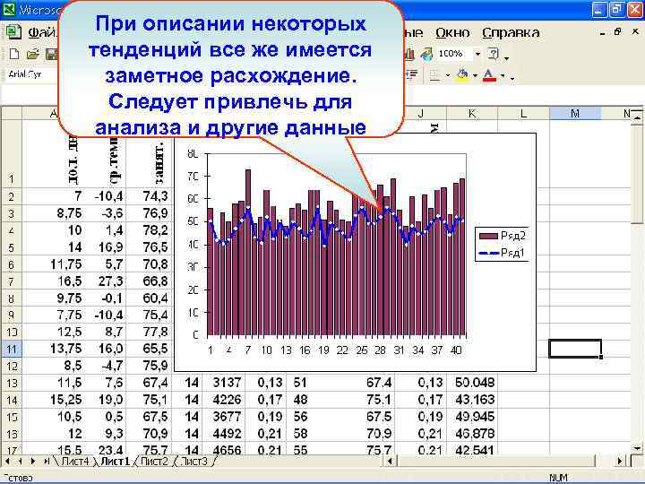Click the previous sheet tab arrow
The image size is (645, 484).
pos(21,461)
